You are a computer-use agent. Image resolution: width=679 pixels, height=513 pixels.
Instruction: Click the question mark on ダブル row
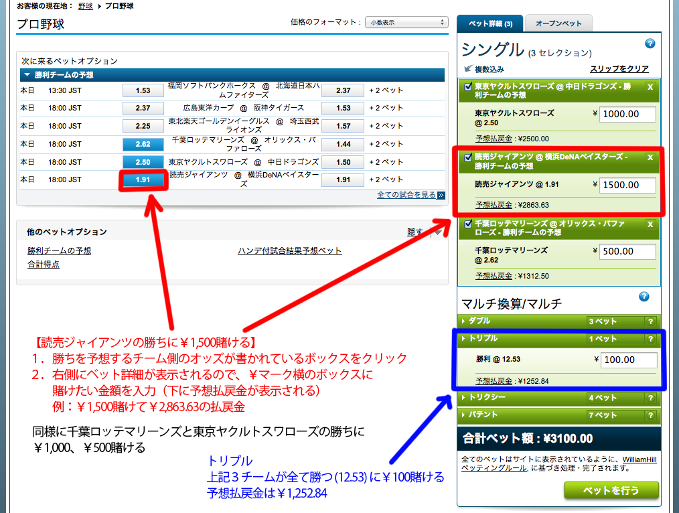click(x=650, y=321)
